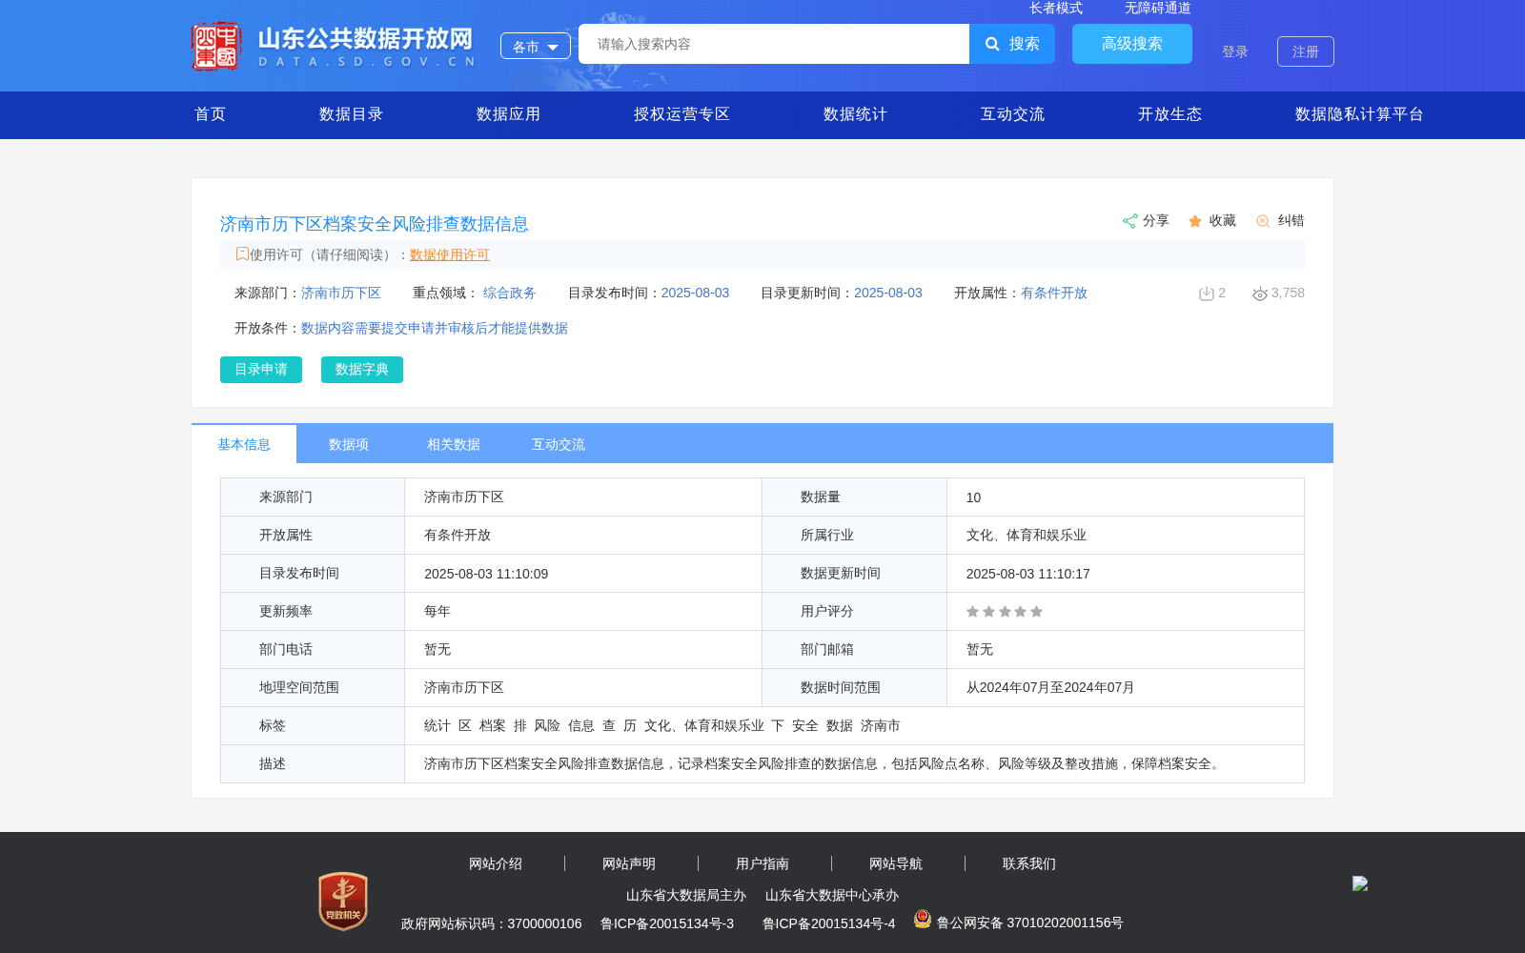Click 鲁公网安备 37010202001156号 link
The height and width of the screenshot is (953, 1525).
[1030, 923]
